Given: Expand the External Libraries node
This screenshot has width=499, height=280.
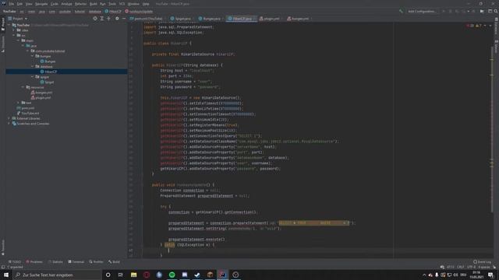Looking at the screenshot, I should tap(9, 118).
